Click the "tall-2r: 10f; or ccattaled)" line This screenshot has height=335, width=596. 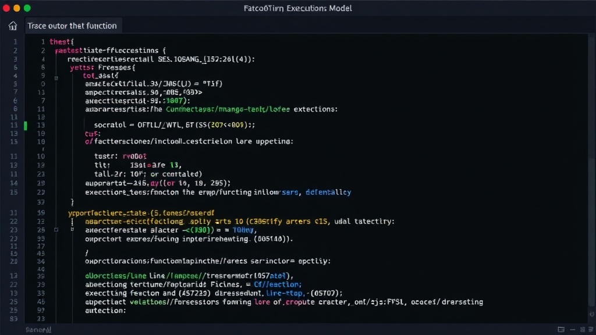(148, 174)
